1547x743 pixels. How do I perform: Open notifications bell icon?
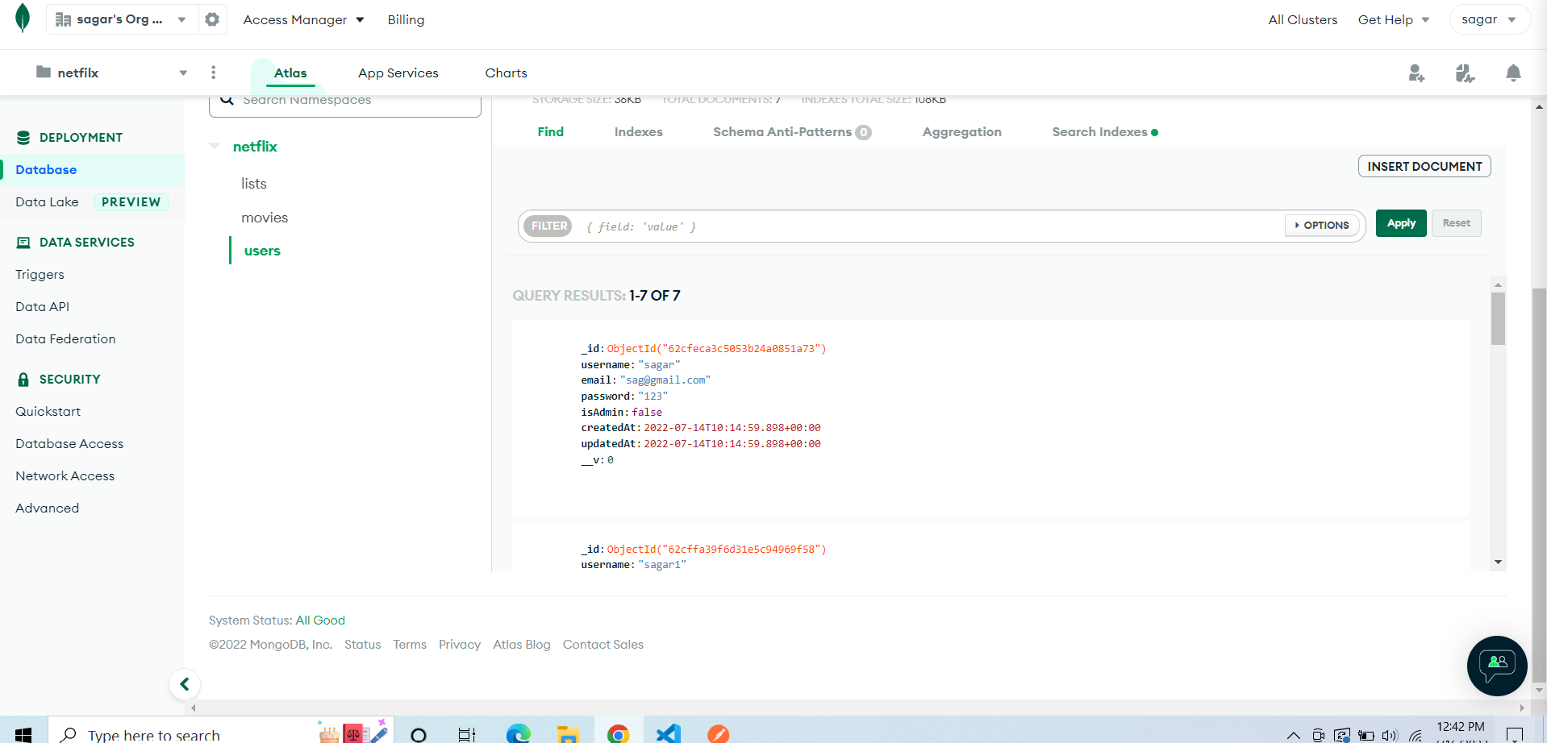1513,73
